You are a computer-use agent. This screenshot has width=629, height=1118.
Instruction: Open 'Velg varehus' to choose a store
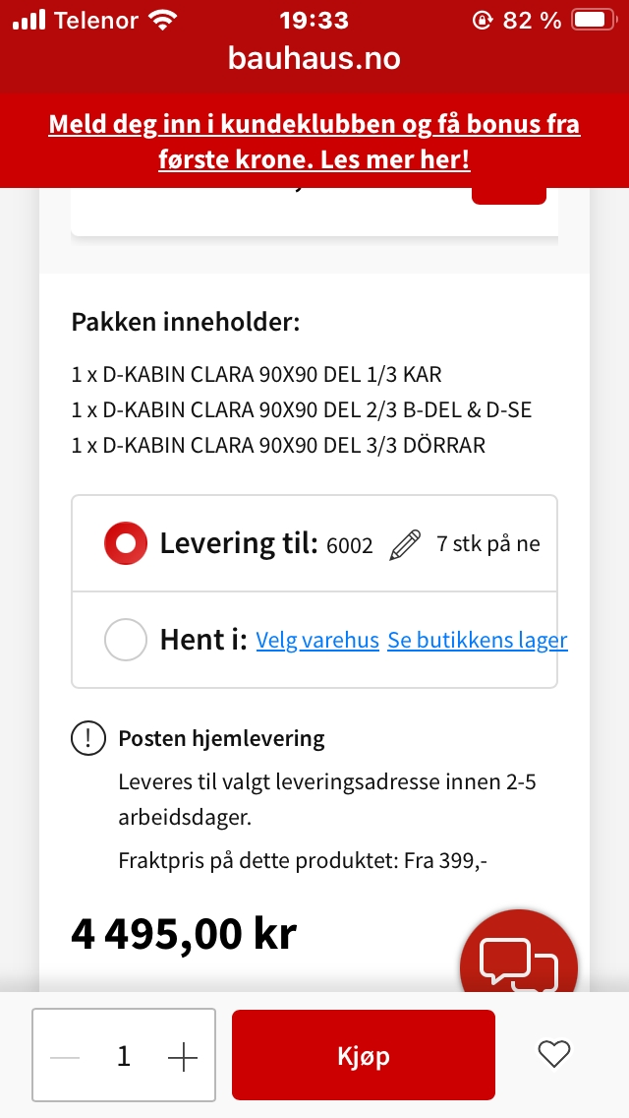pos(316,640)
